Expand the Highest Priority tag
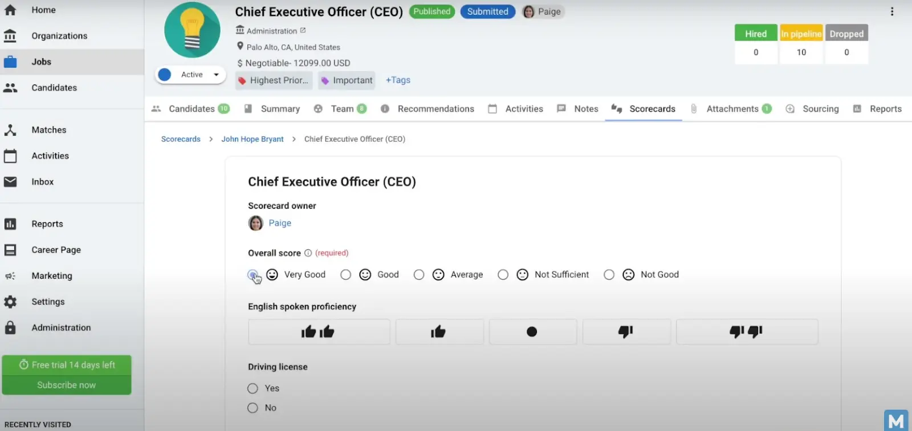912x431 pixels. point(274,80)
